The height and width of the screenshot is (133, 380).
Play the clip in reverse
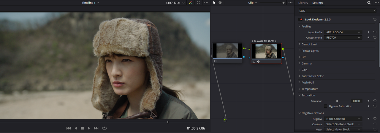click(x=76, y=128)
